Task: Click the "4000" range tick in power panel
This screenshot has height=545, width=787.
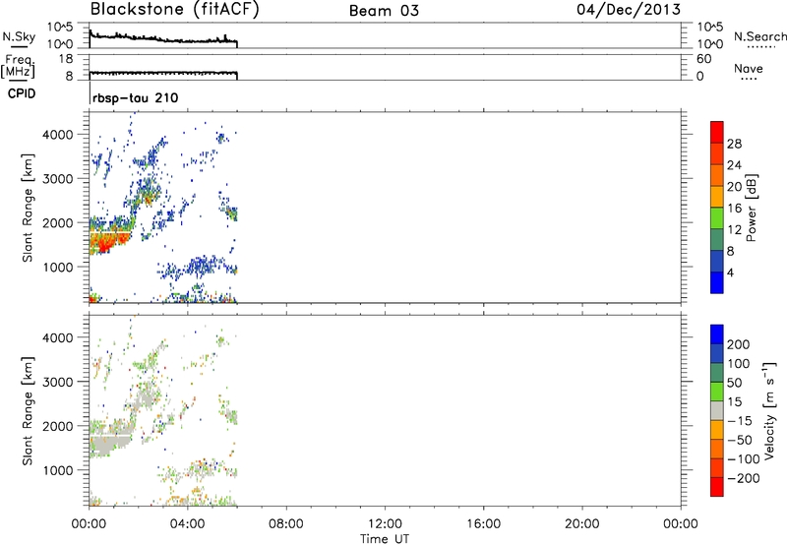Action: tap(57, 135)
